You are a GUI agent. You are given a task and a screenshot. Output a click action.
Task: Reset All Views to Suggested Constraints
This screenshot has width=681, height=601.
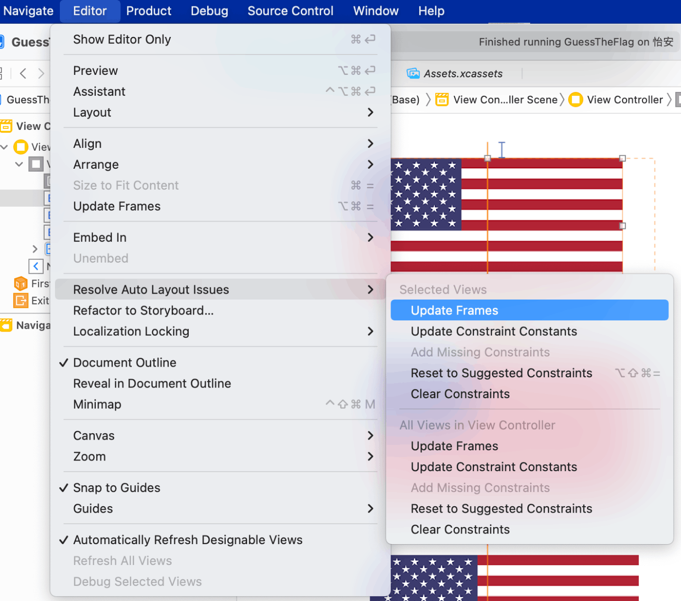529,509
